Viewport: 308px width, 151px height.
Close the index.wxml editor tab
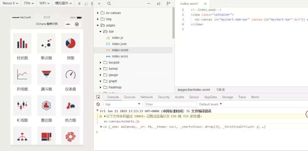pyautogui.click(x=205, y=4)
